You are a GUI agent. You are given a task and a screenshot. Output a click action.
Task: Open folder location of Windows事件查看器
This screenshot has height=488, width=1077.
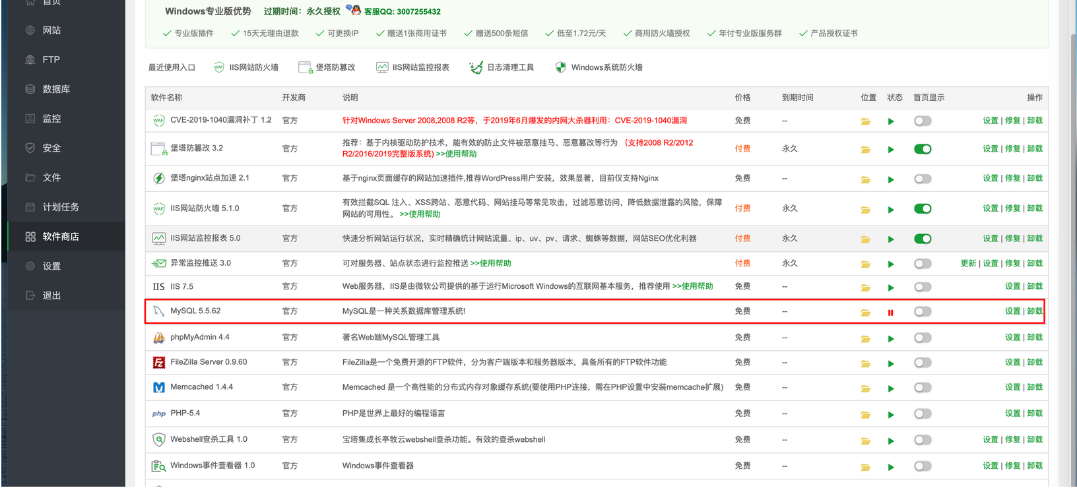(x=865, y=468)
